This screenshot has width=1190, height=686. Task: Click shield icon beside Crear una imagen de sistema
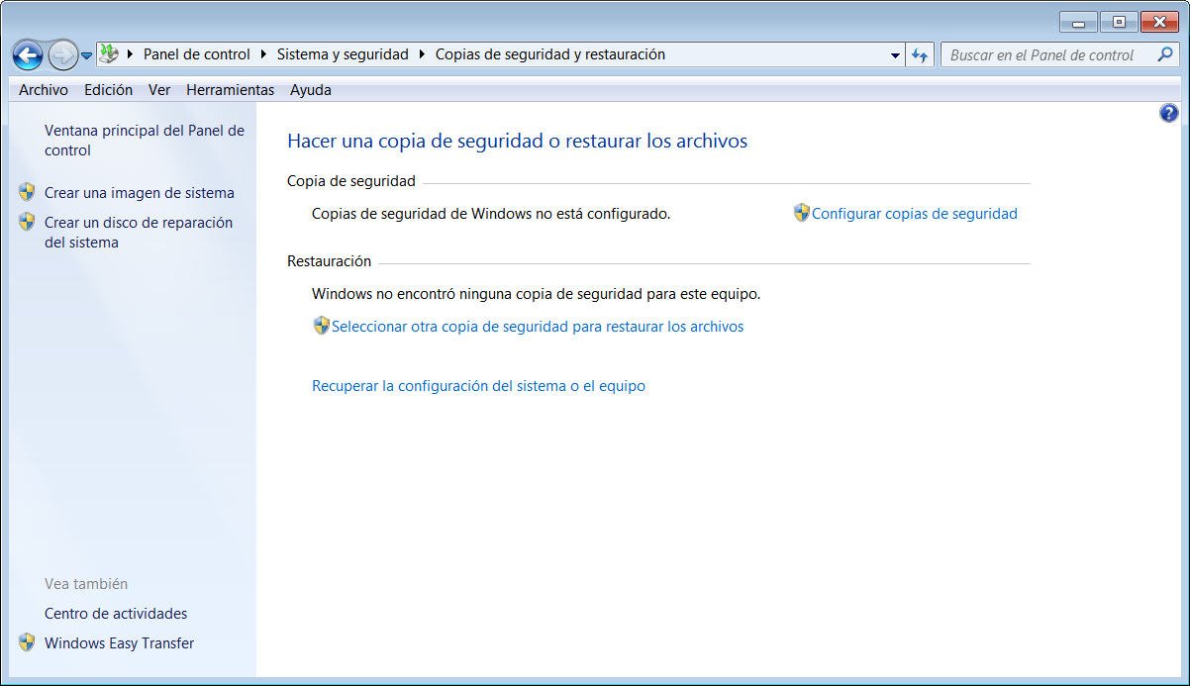coord(27,192)
